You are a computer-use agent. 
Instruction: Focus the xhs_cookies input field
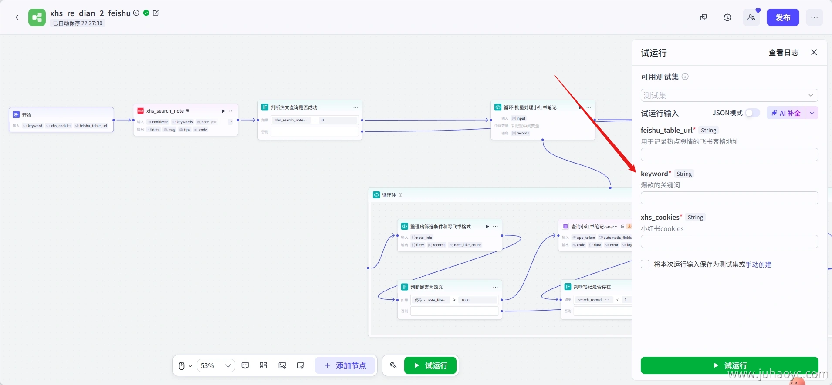(x=730, y=241)
